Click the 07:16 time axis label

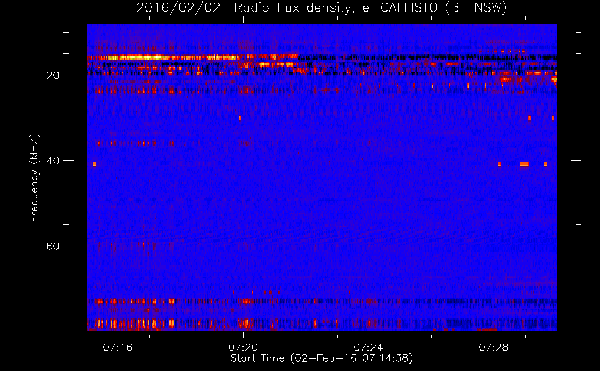coord(118,348)
